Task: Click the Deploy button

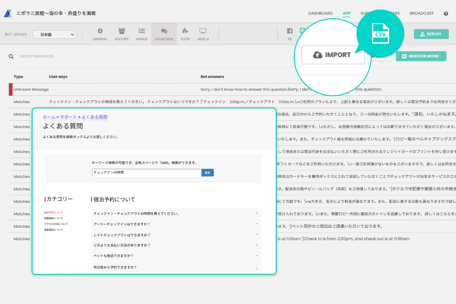Action: pos(431,34)
